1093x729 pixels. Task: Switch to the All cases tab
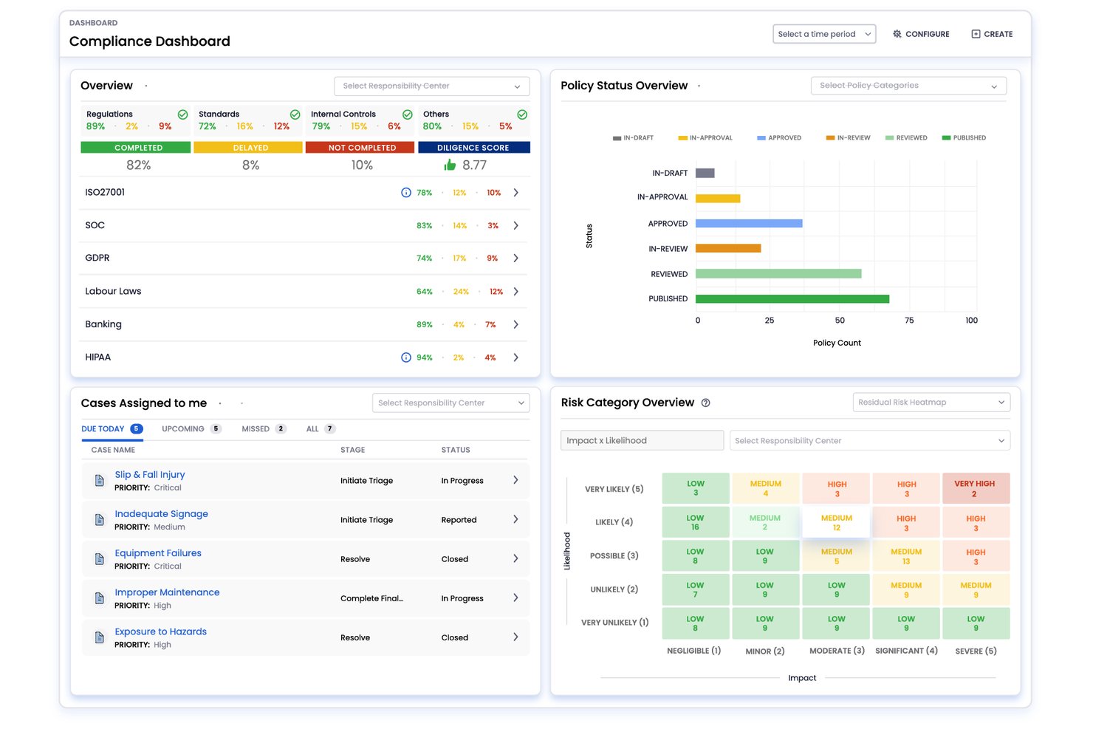click(321, 429)
